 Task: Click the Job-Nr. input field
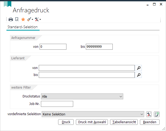coord(57,104)
